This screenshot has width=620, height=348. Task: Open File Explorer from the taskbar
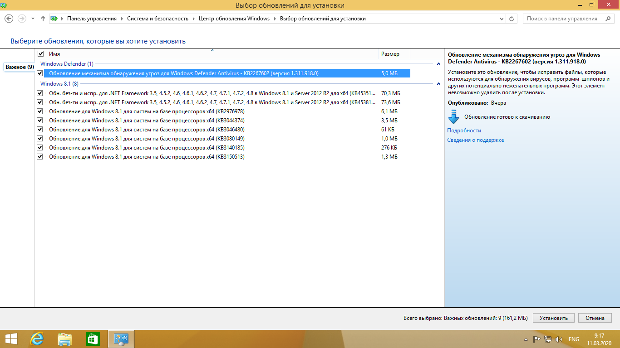[x=65, y=339]
